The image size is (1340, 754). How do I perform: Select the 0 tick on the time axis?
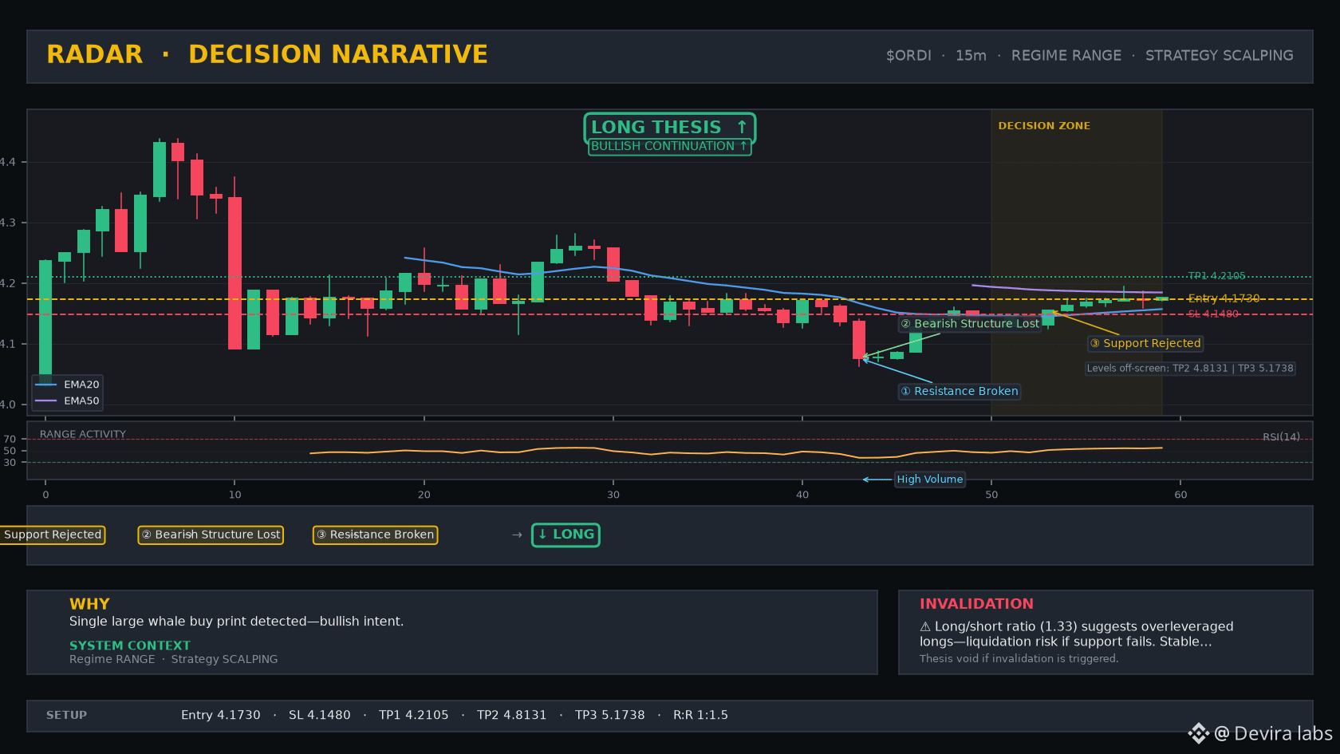coord(45,495)
